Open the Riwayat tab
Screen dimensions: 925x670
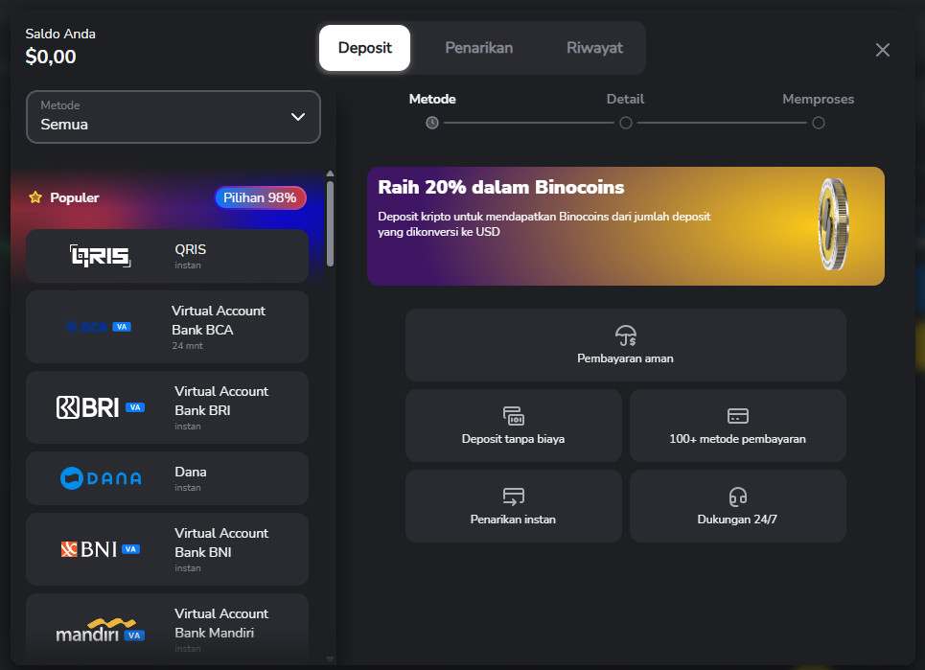coord(594,48)
